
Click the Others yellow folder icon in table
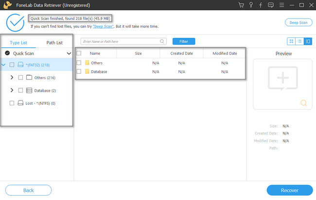(87, 63)
